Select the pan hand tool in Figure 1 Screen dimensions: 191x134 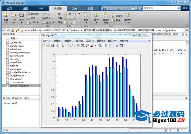(x=78, y=46)
